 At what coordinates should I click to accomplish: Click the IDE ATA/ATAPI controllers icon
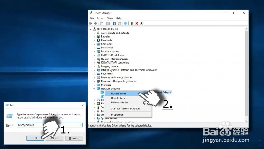pyautogui.click(x=98, y=63)
